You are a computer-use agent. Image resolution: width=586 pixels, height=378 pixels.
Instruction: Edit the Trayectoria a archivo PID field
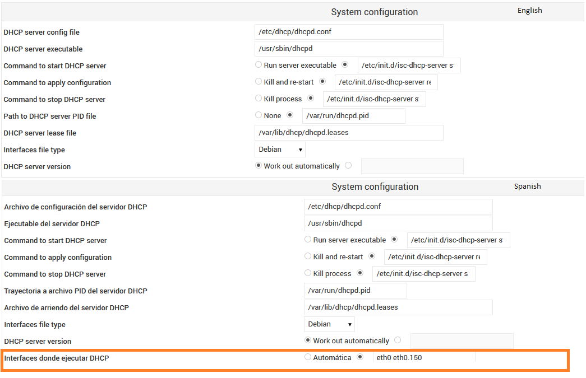pos(355,290)
